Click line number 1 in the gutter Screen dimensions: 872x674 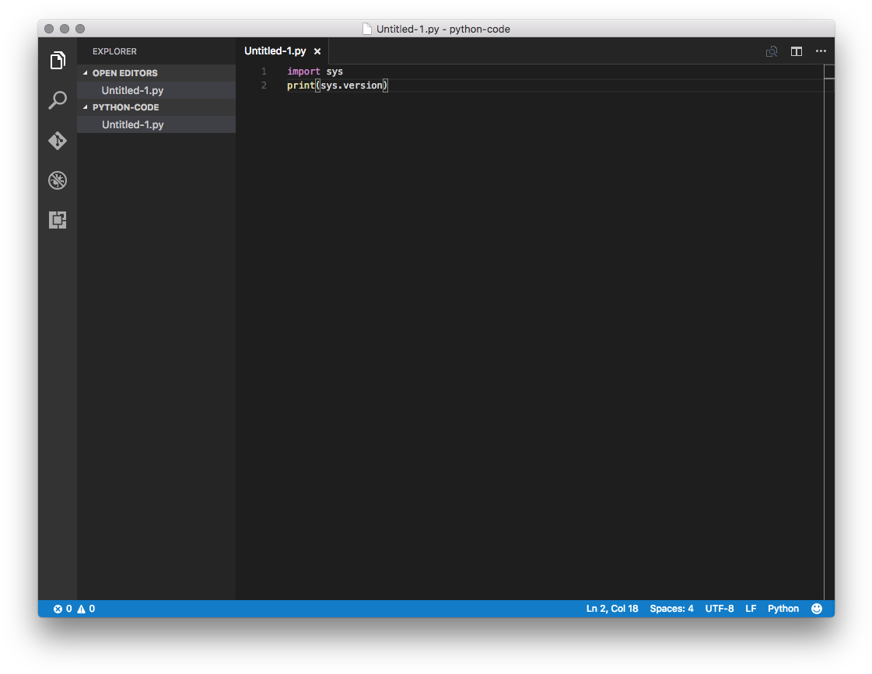(264, 72)
